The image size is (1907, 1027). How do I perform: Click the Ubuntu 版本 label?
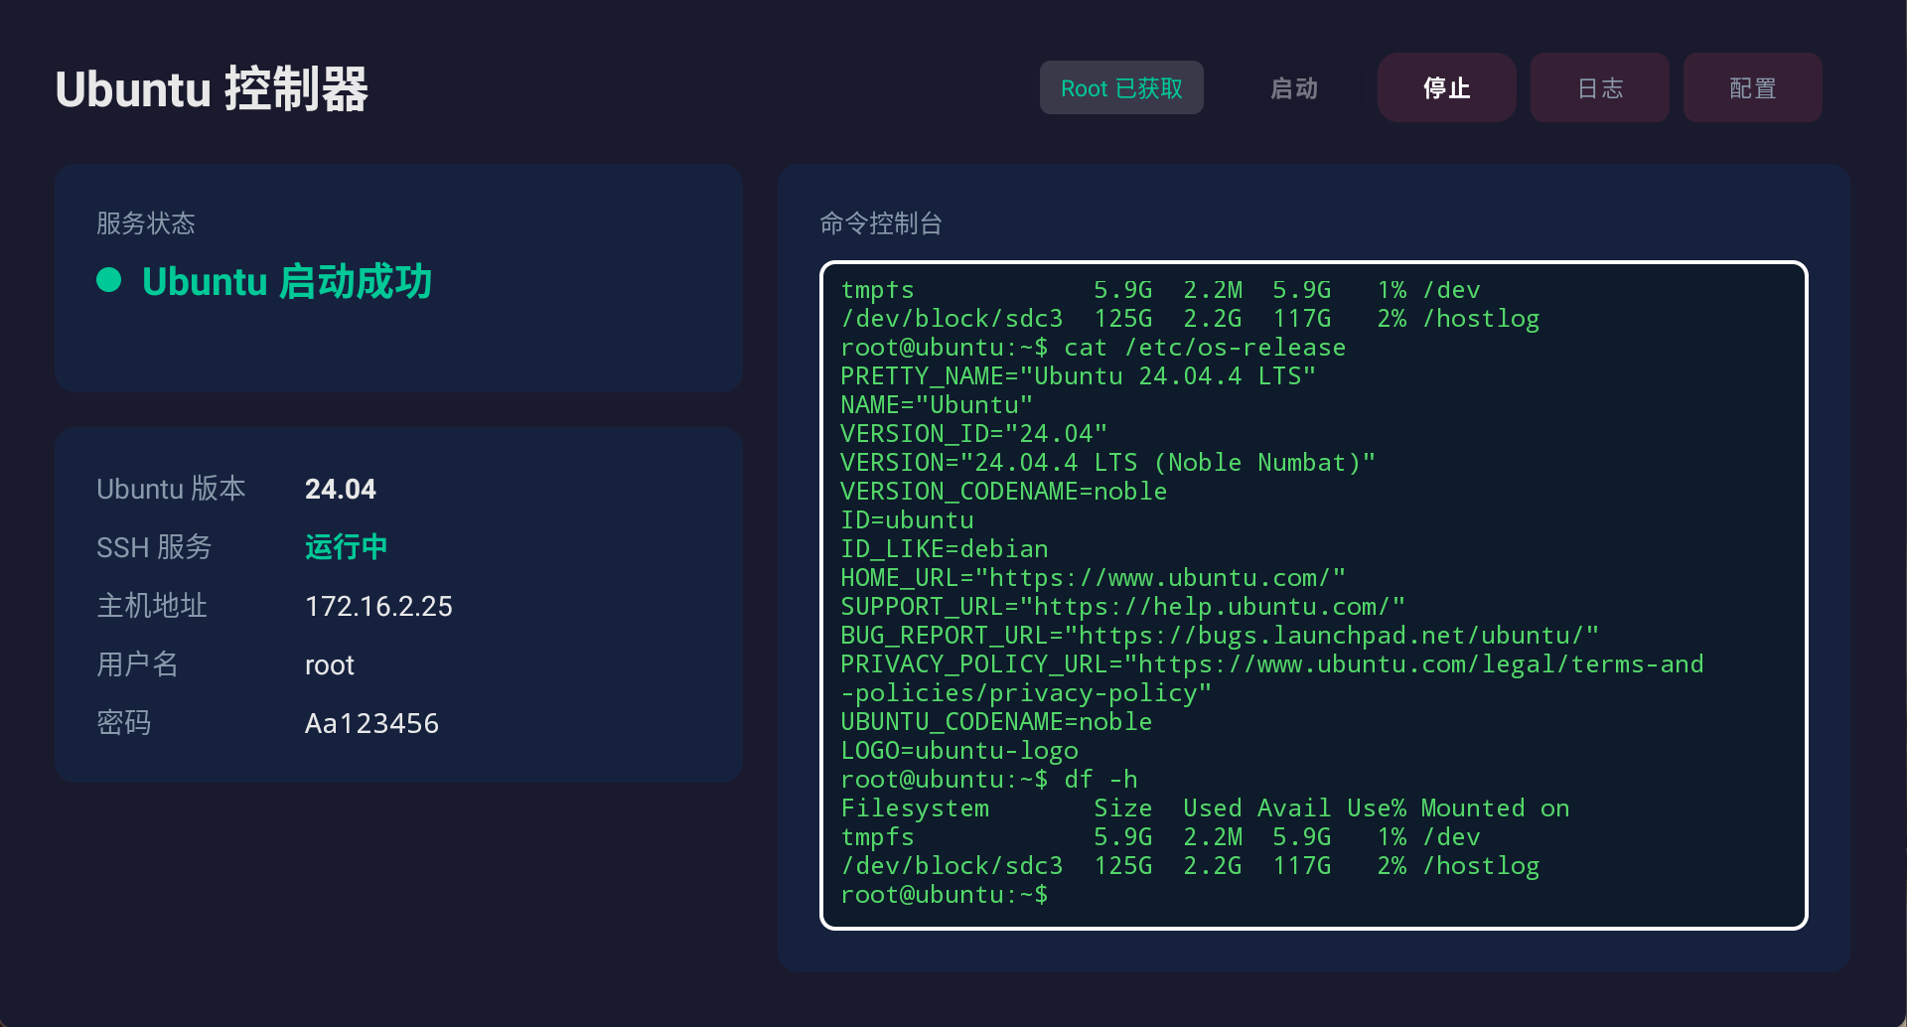tap(171, 489)
